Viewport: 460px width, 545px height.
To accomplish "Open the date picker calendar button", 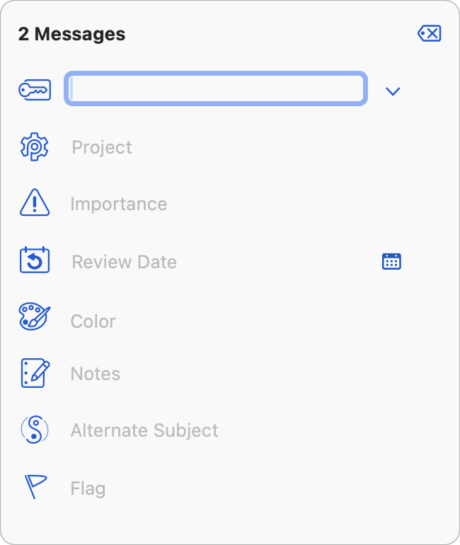I will (391, 261).
